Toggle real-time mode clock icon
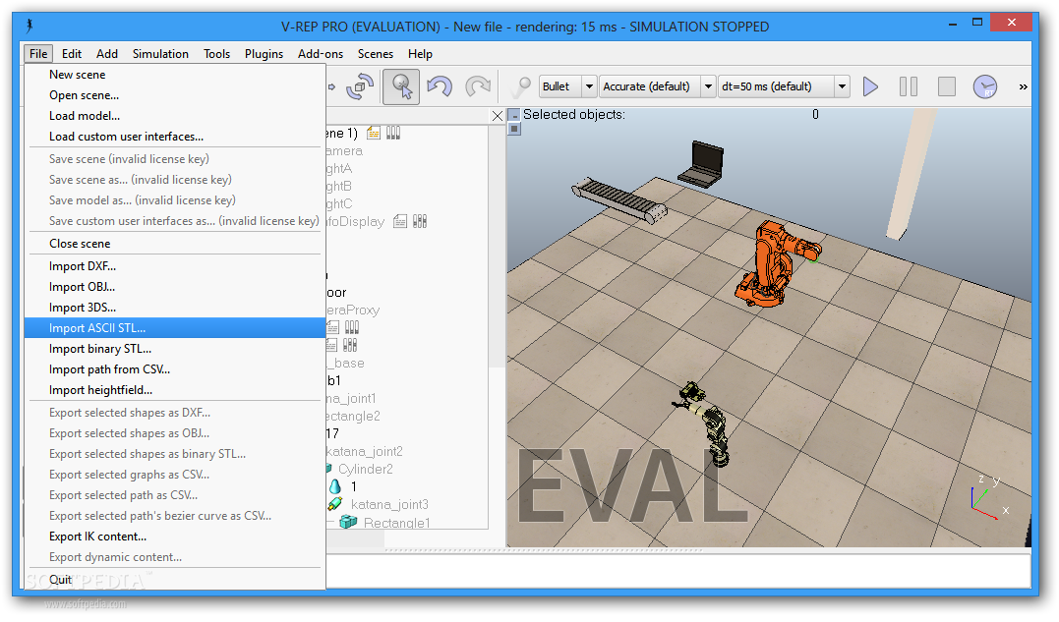 point(985,86)
